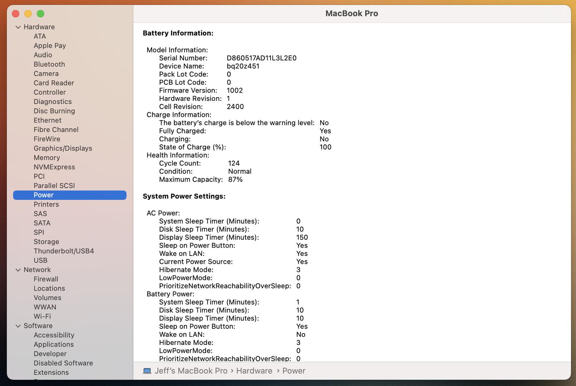Open Parallel SCSI section
The height and width of the screenshot is (386, 576).
click(54, 185)
